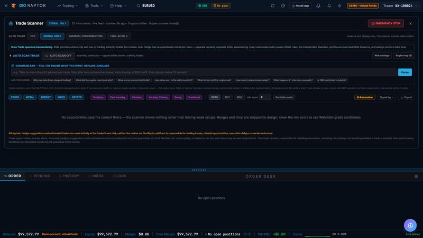Toggle the Scalping style filter
Screen dimensions: 423x238
click(x=98, y=97)
